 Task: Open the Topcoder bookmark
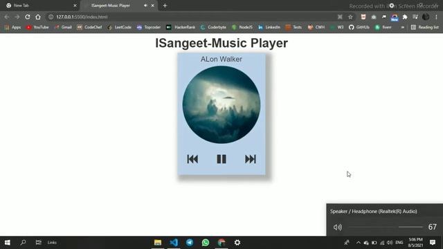(x=149, y=27)
